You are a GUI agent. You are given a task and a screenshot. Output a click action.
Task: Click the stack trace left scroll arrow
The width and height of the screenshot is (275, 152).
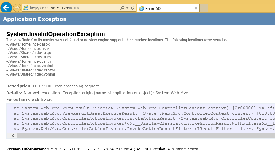coord(13,135)
